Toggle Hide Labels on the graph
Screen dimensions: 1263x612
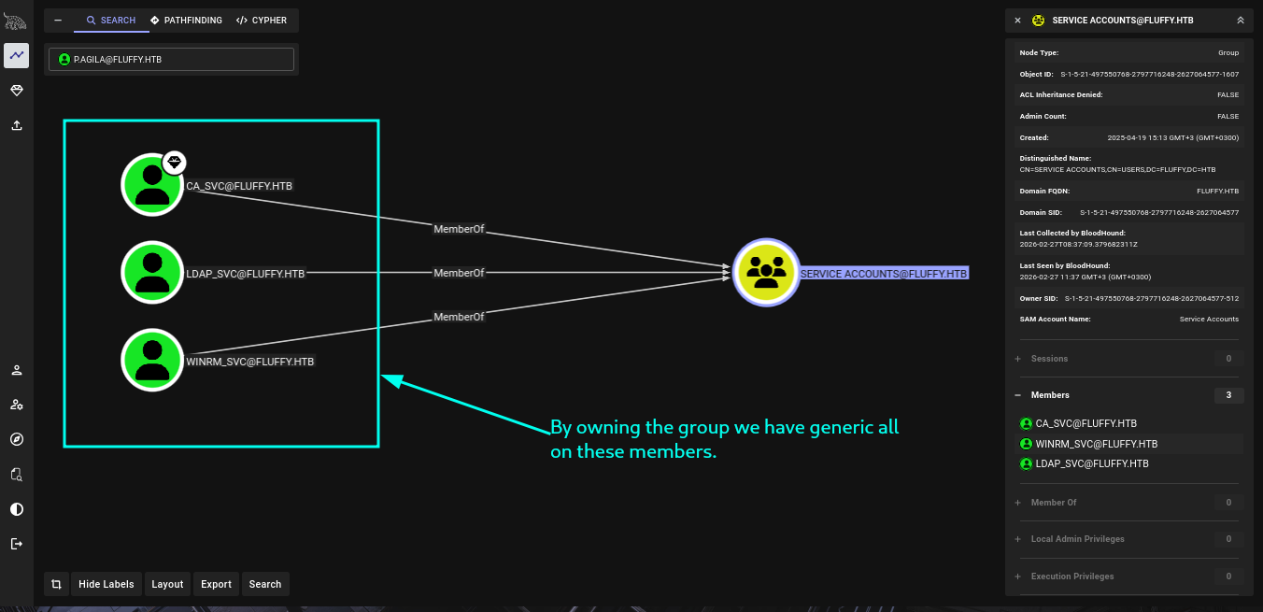pyautogui.click(x=106, y=584)
